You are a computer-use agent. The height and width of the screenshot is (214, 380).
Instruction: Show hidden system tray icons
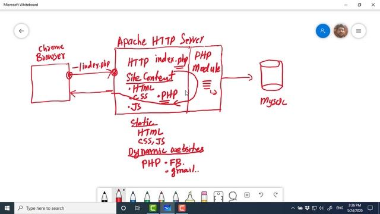pyautogui.click(x=293, y=208)
